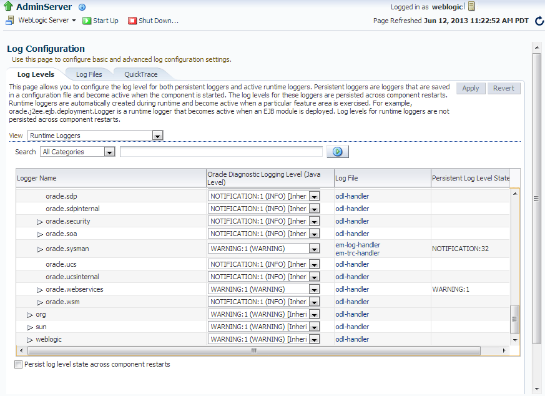Open the em-log-handler link for oracle.sysman
This screenshot has width=545, height=396.
pos(358,245)
